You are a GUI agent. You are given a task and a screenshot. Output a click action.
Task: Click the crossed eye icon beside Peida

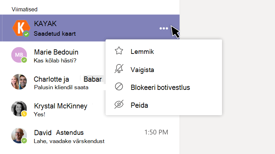pyautogui.click(x=119, y=105)
